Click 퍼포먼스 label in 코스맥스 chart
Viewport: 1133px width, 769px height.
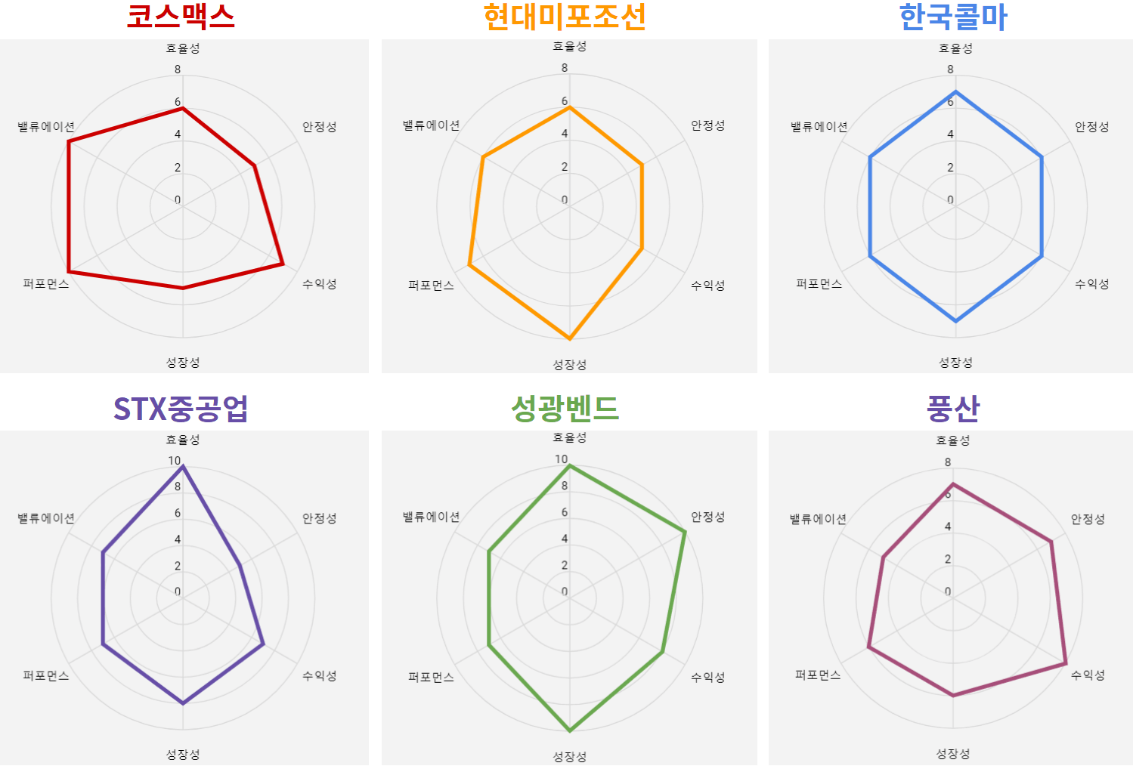(x=46, y=284)
